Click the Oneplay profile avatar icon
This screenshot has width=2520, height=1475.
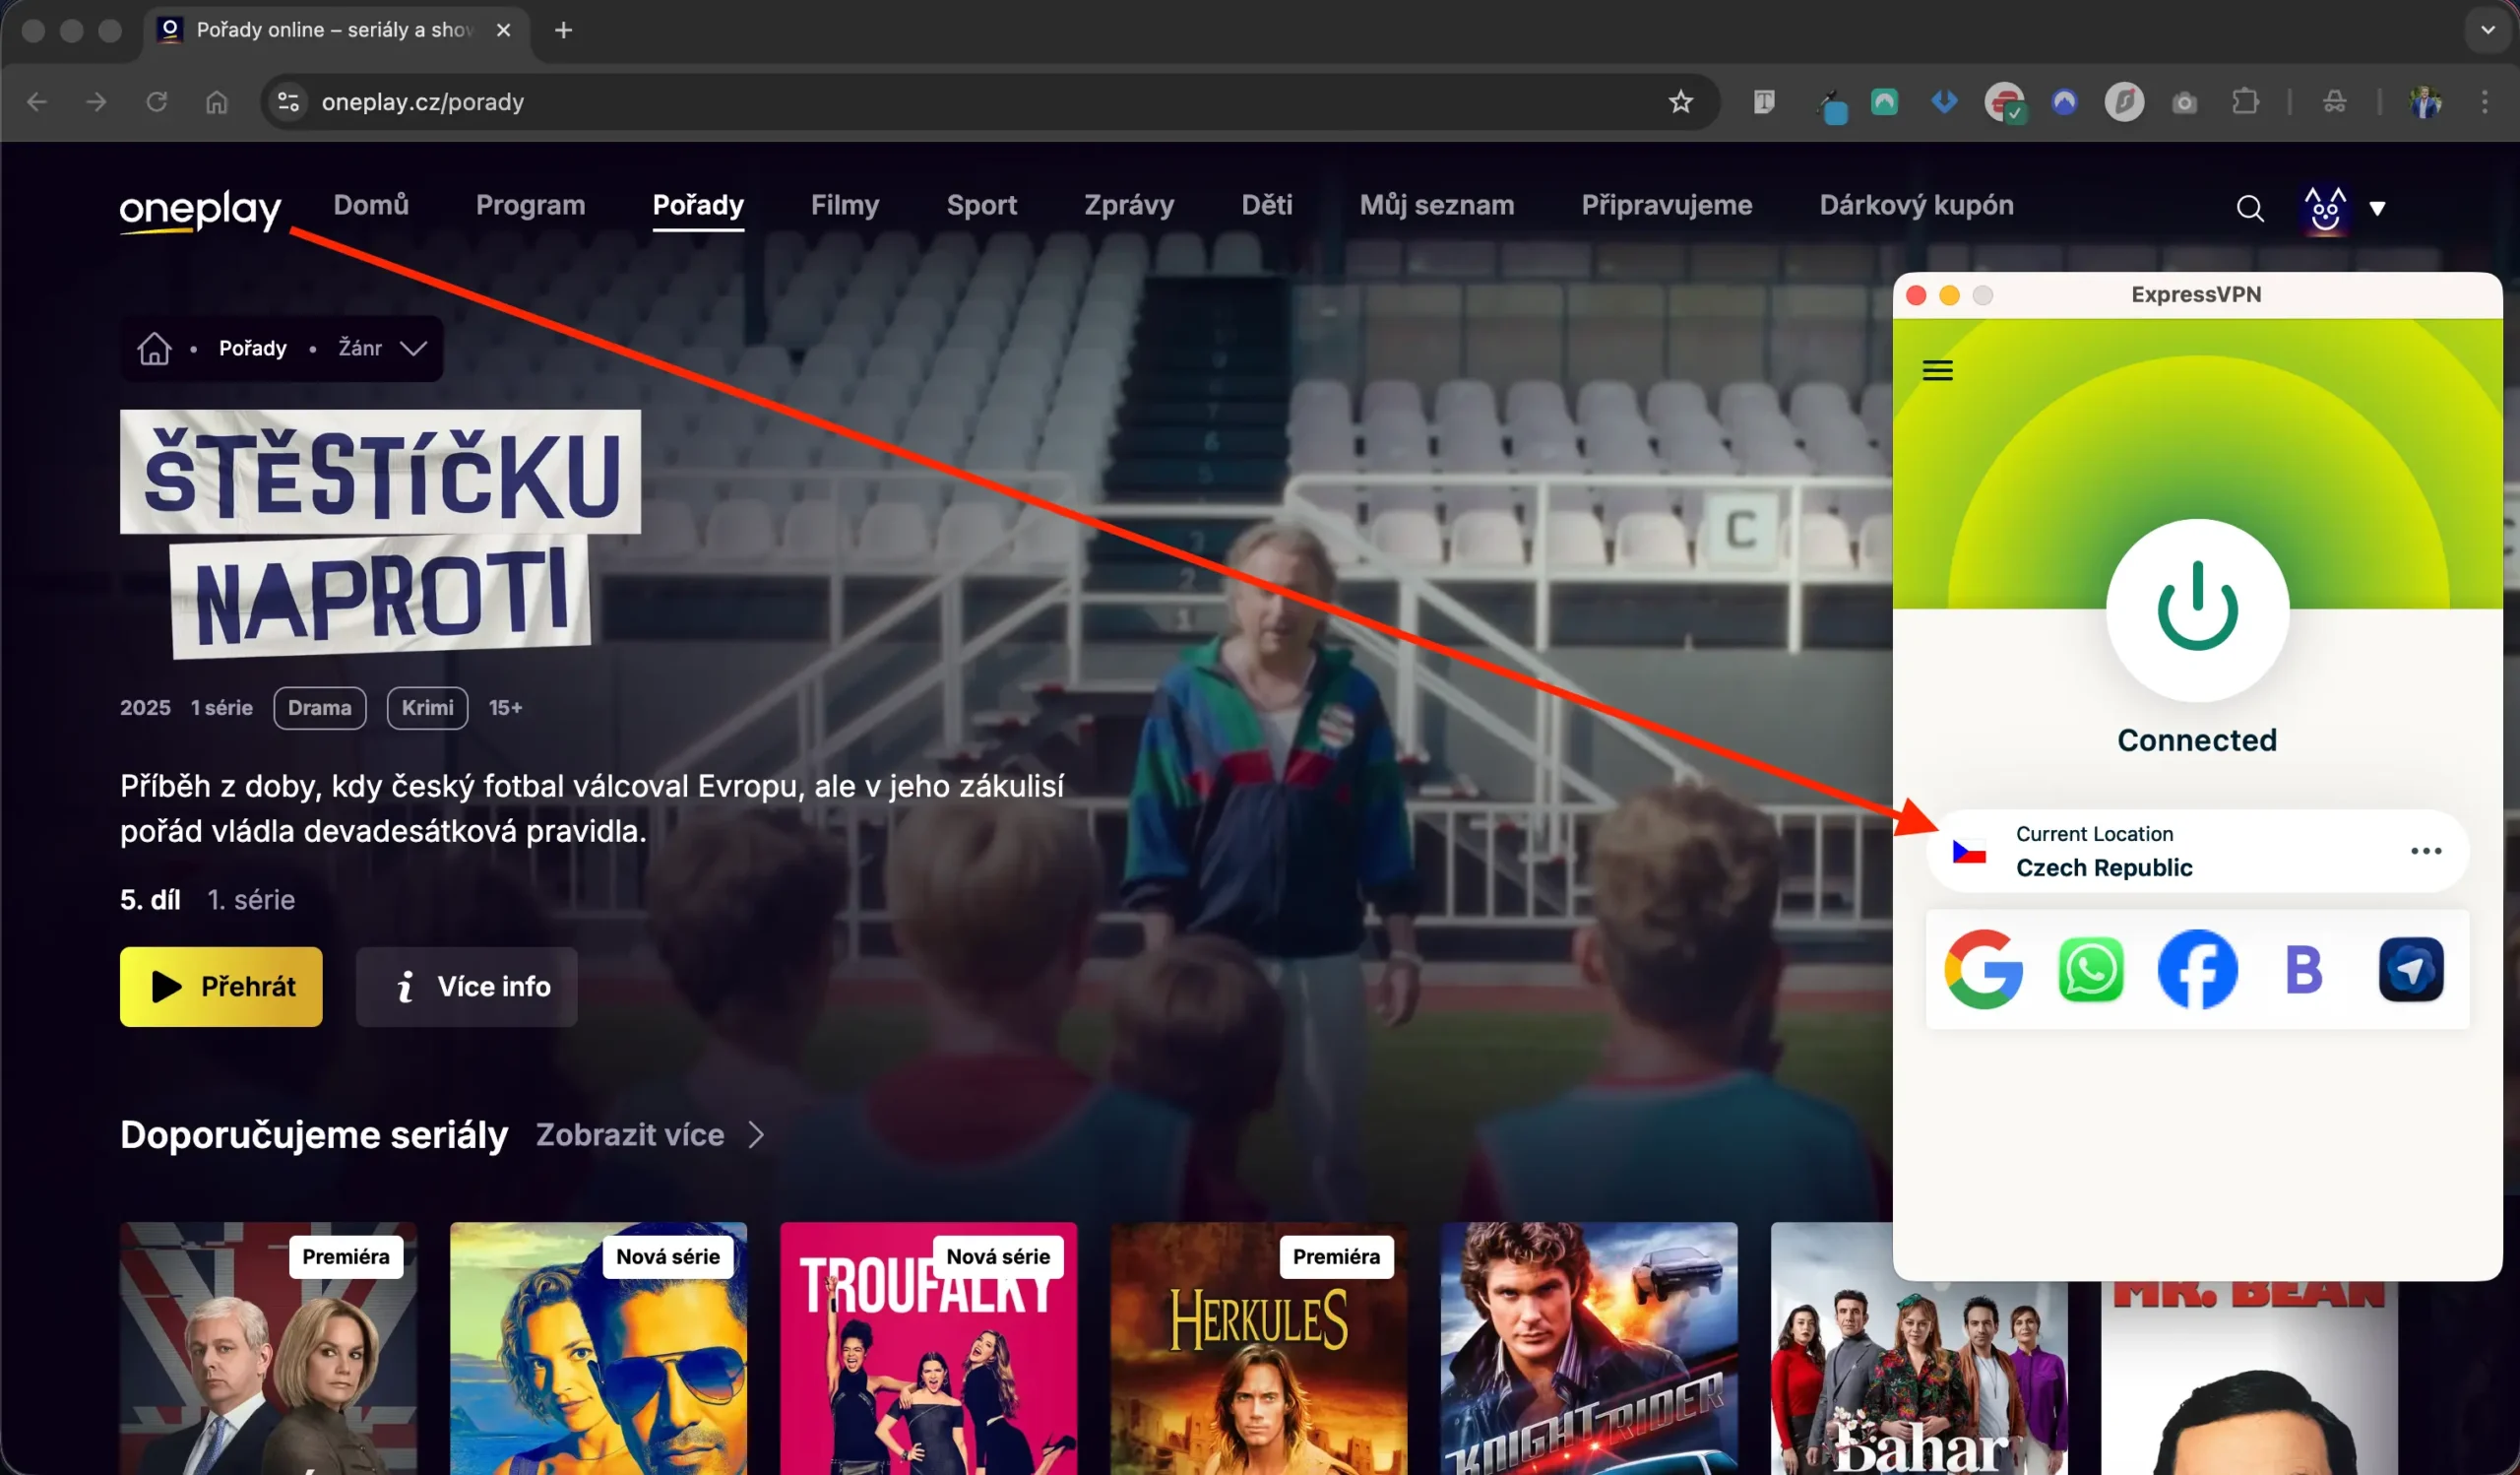point(2323,207)
